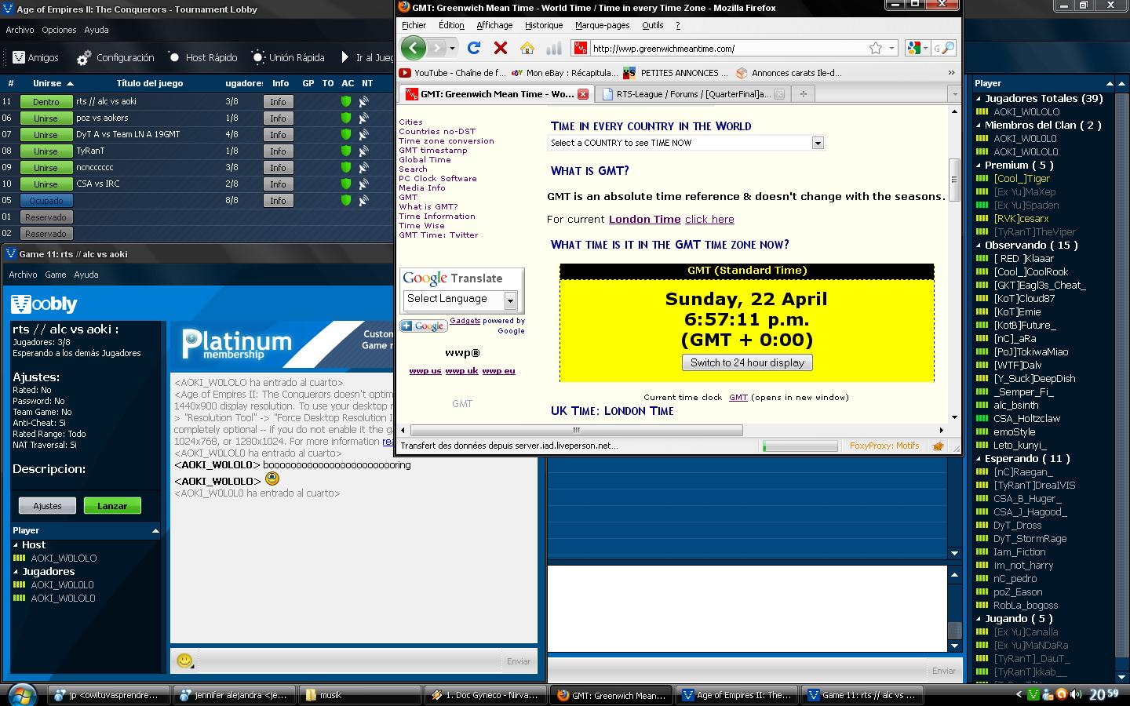1130x706 pixels.
Task: Open the search engine selector dropdown
Action: coord(915,48)
